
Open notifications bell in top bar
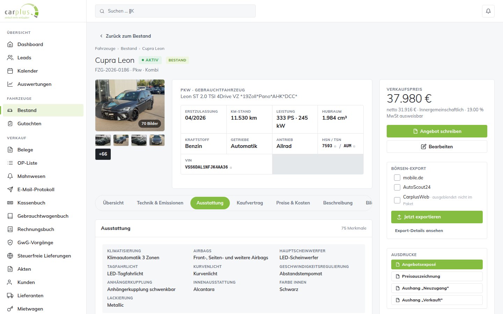[488, 11]
